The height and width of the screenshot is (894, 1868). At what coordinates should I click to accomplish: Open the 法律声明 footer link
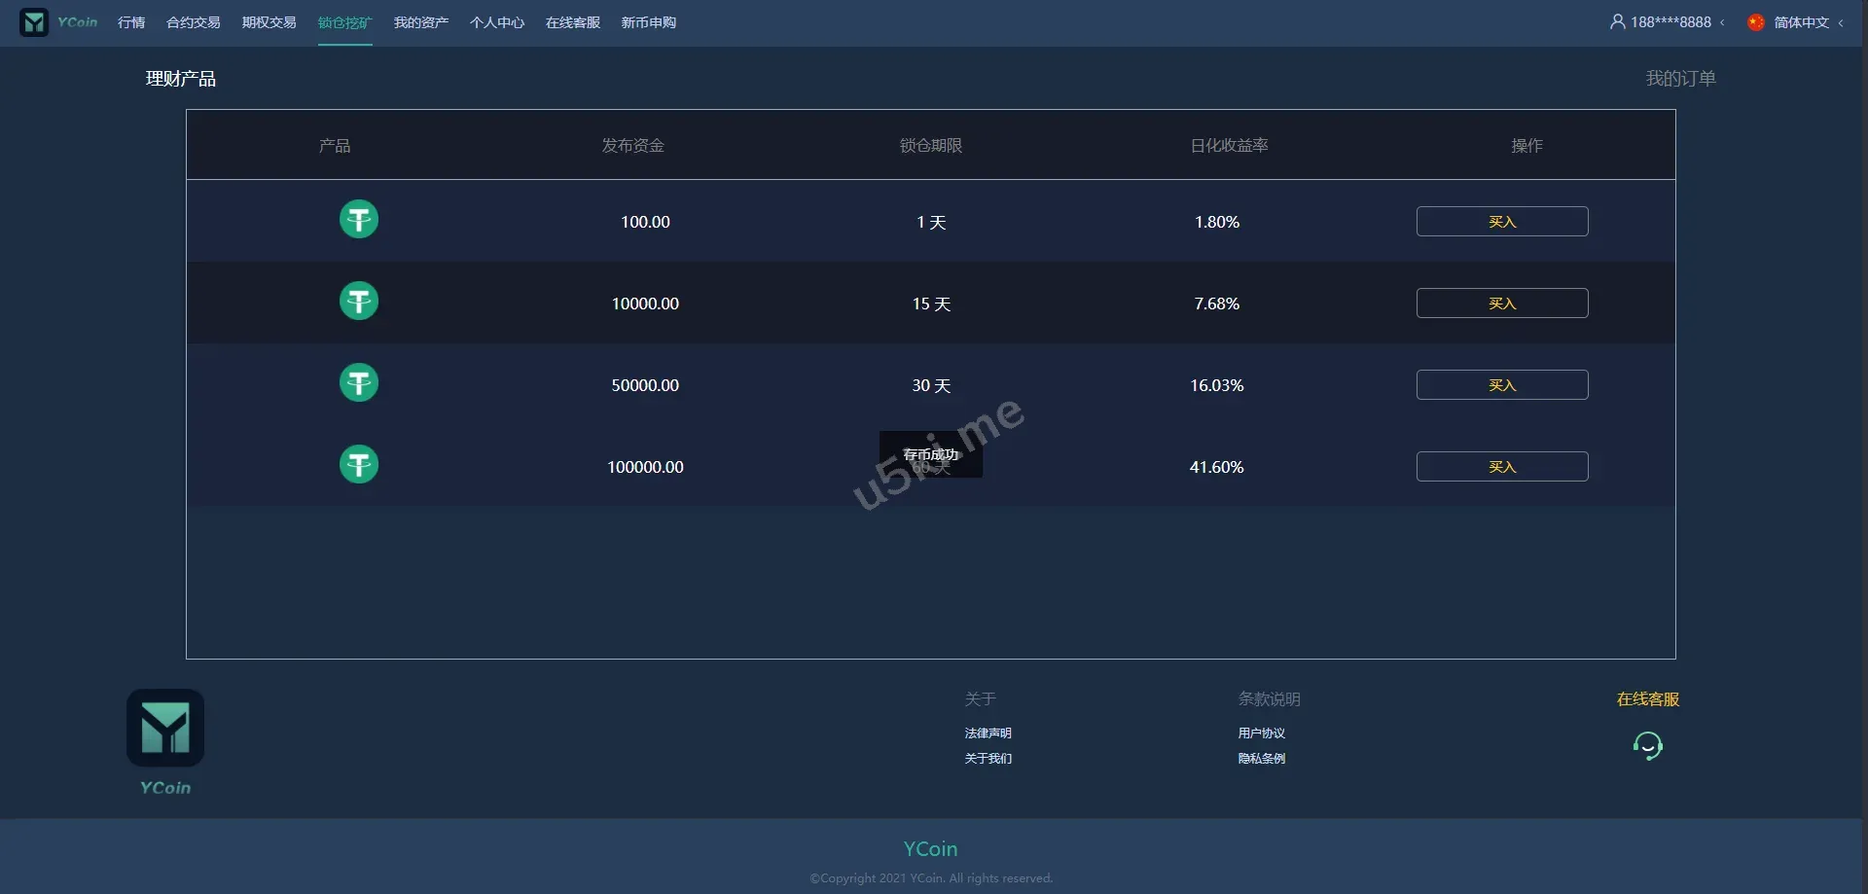pyautogui.click(x=988, y=733)
